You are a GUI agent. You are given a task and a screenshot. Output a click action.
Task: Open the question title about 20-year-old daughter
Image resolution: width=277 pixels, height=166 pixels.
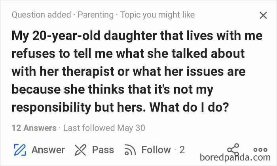pos(137,71)
